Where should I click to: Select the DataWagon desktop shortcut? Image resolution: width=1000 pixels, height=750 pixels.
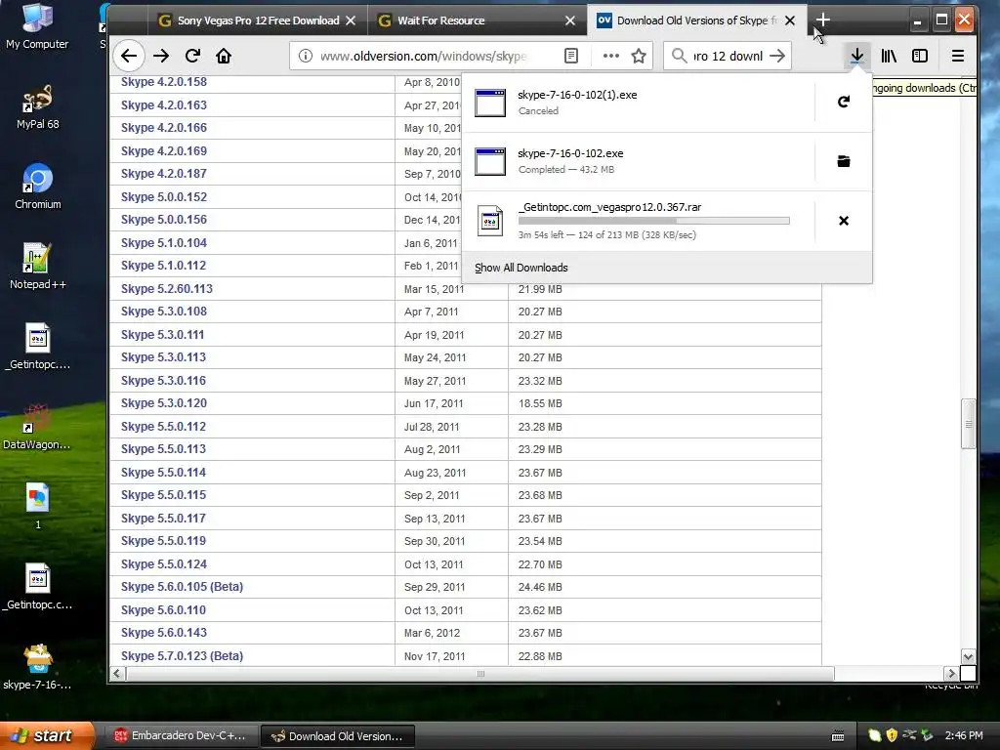click(x=37, y=428)
